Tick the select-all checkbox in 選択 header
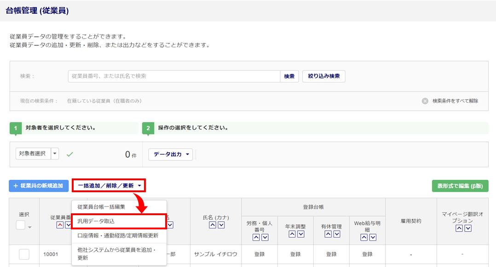 [21, 225]
